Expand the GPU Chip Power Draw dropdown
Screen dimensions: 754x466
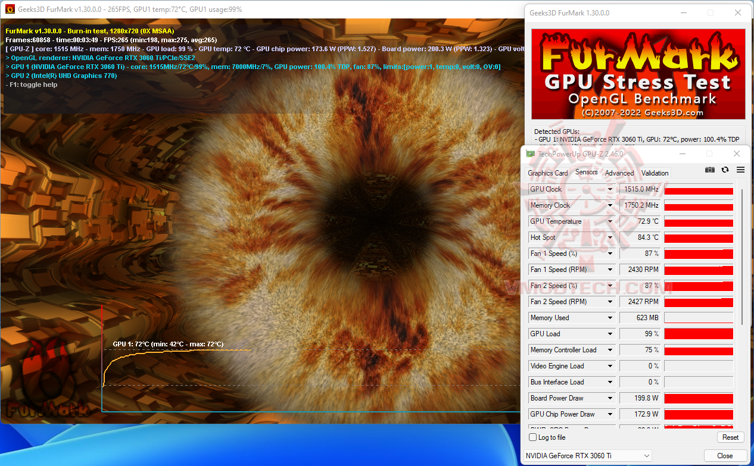click(x=610, y=414)
